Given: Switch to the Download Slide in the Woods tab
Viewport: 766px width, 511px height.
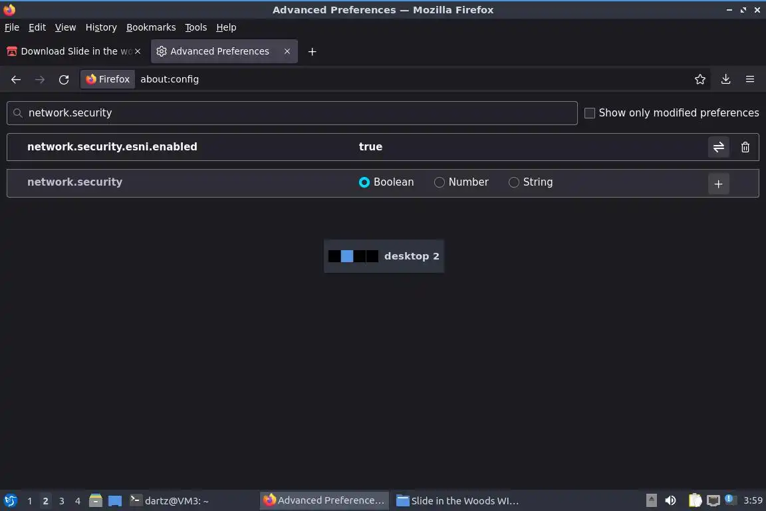Looking at the screenshot, I should (74, 51).
